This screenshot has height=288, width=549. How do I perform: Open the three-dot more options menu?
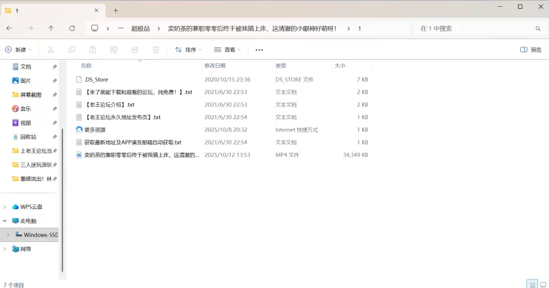pyautogui.click(x=259, y=49)
